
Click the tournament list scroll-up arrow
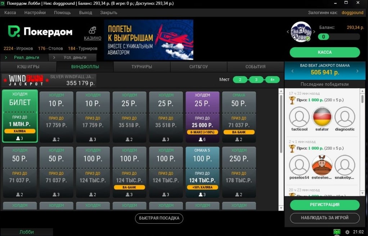tap(281, 91)
